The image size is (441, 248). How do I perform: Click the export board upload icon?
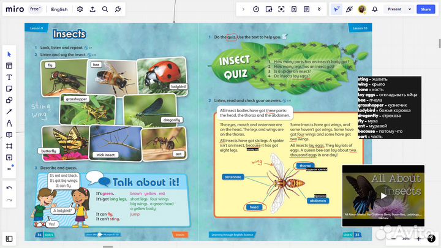pos(92,9)
